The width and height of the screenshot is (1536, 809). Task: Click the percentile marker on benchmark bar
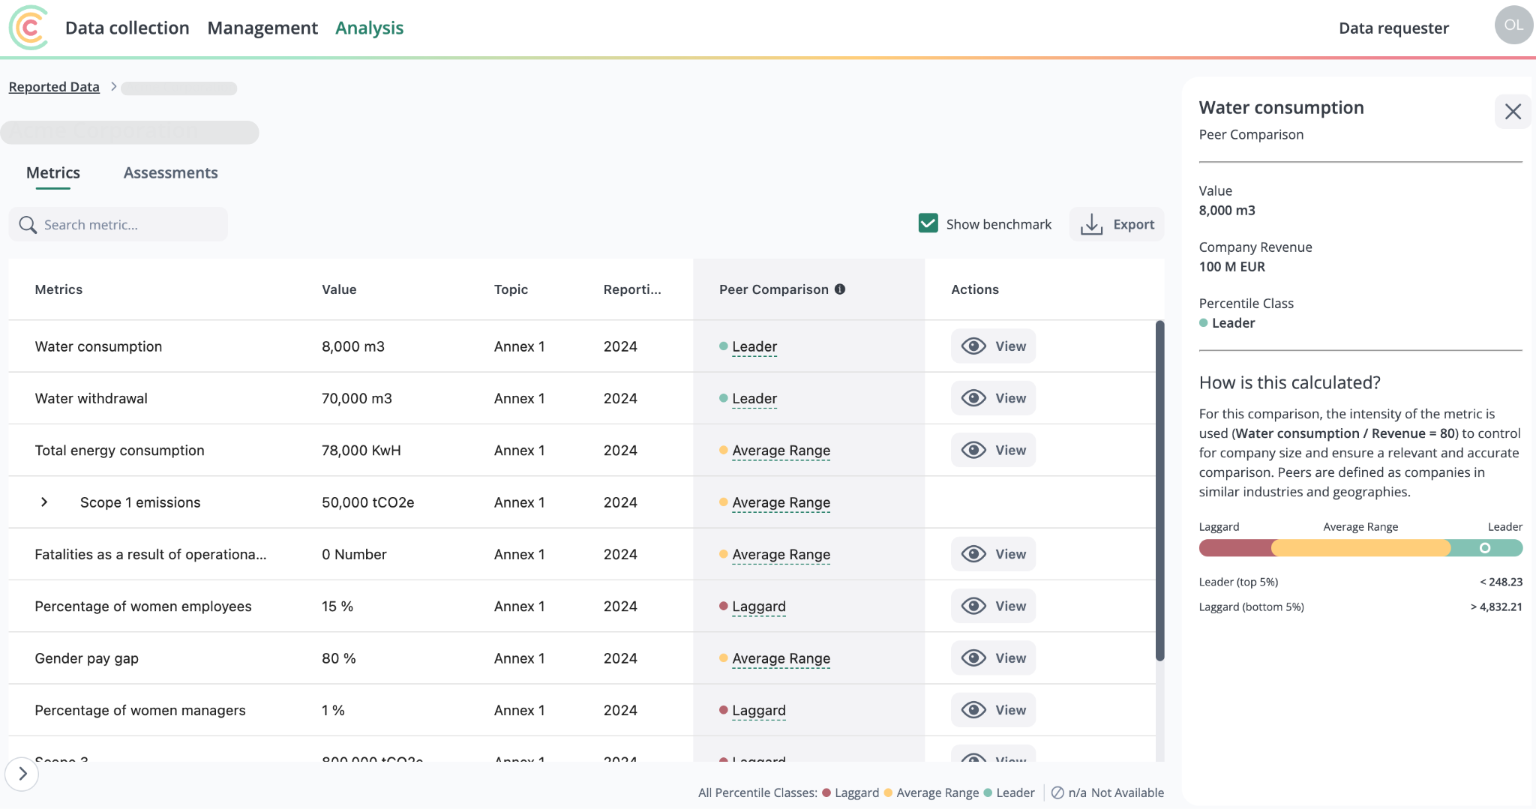pos(1484,548)
